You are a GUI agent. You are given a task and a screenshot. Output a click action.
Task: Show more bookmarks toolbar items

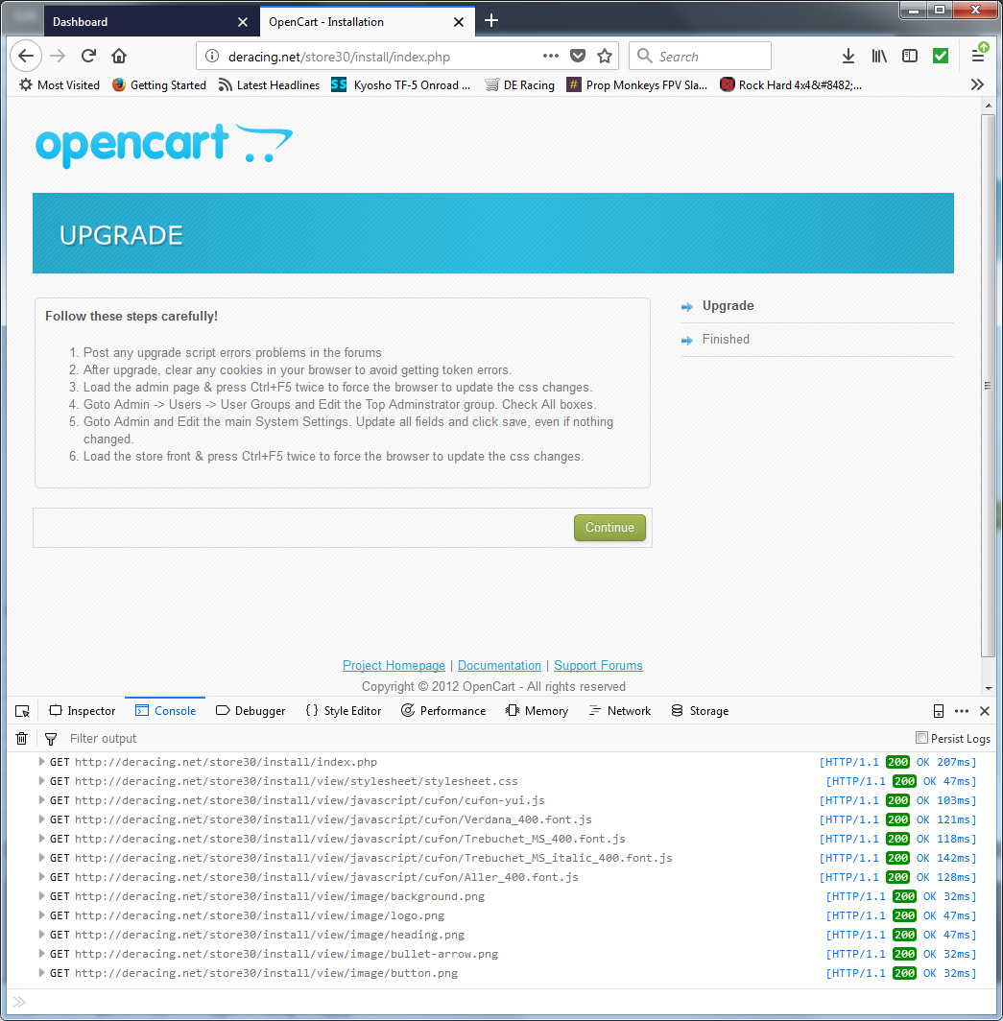coord(977,84)
